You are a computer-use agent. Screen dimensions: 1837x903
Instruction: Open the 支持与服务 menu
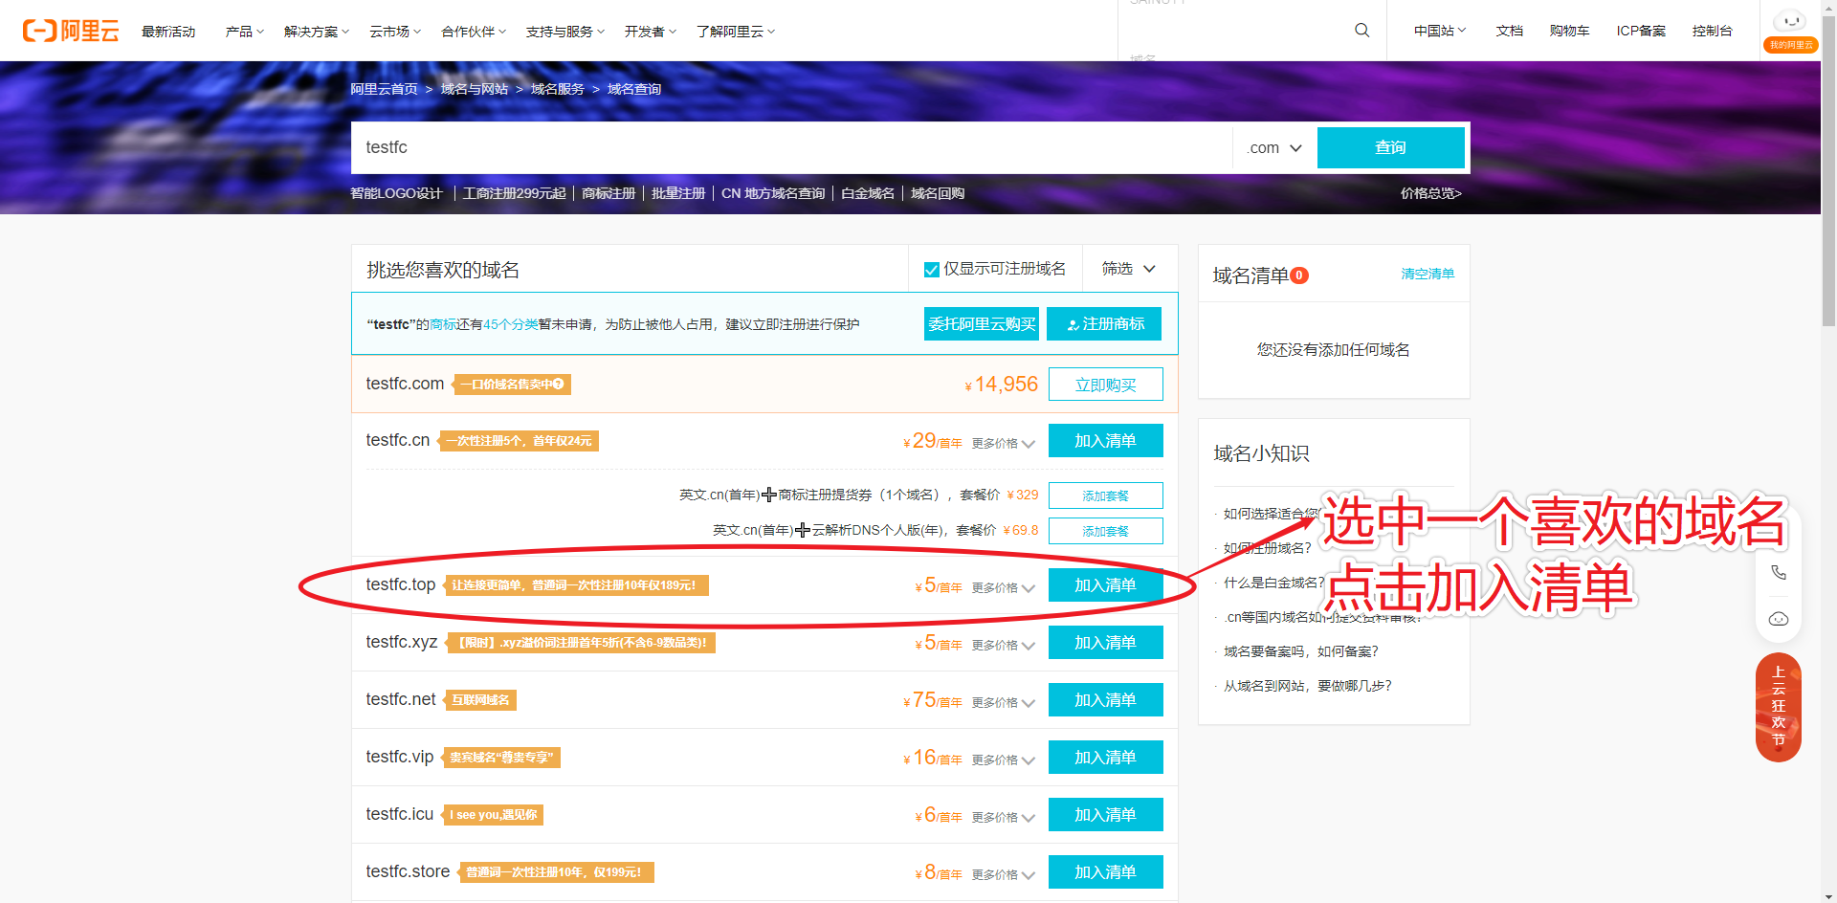(565, 32)
